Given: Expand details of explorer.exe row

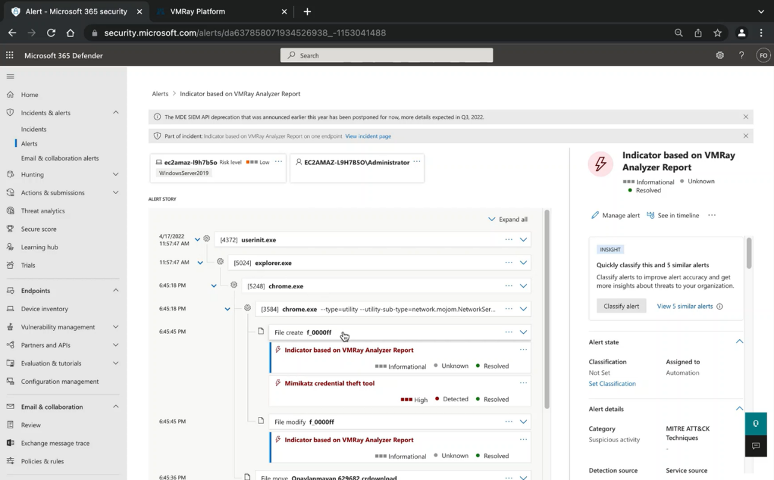Looking at the screenshot, I should pos(523,263).
